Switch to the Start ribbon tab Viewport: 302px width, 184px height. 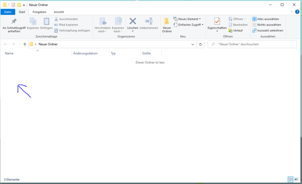tap(22, 12)
